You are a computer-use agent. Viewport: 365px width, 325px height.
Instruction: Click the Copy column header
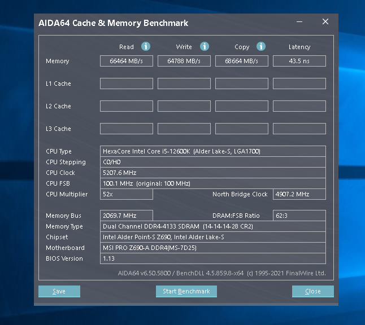coord(242,47)
